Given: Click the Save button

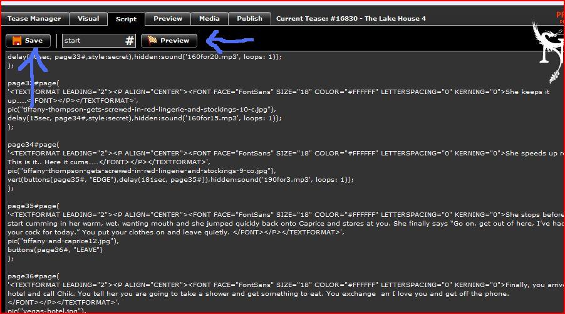Looking at the screenshot, I should pos(28,41).
